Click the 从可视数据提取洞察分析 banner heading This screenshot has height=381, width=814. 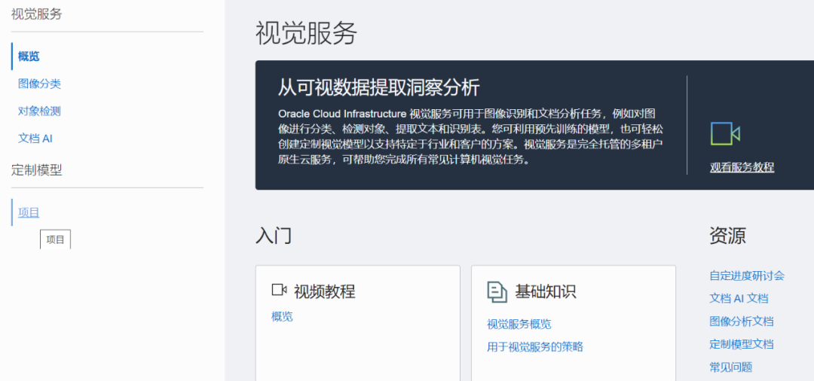click(x=378, y=88)
